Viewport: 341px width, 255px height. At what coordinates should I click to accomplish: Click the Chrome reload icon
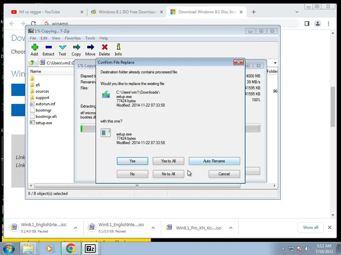(33, 24)
